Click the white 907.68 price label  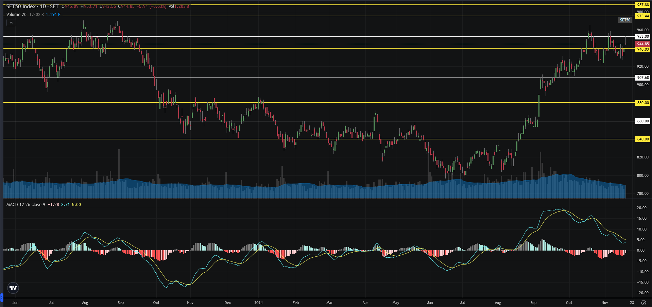pos(642,78)
